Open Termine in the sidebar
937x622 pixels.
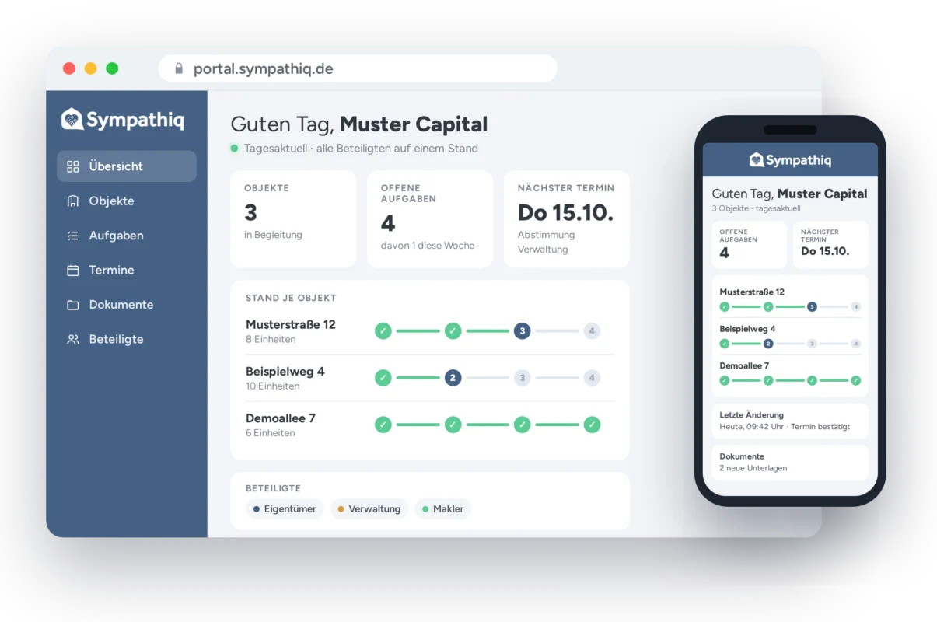[127, 270]
